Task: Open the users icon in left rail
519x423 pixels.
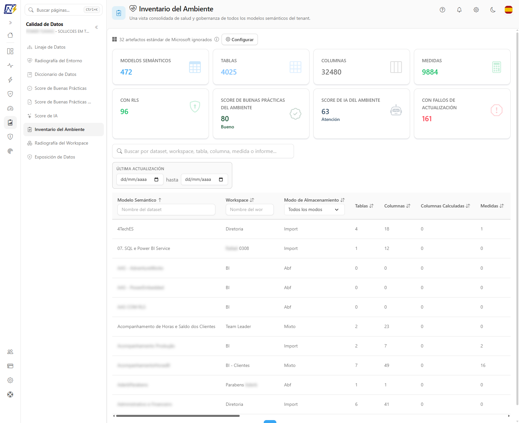Action: coord(10,352)
